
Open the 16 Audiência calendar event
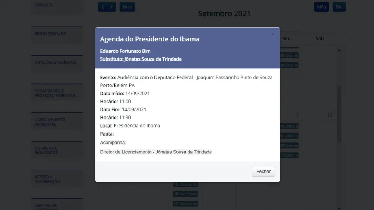point(185,194)
